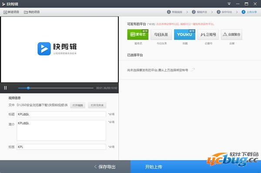
Task: Click the 打开视频 button
Action: coord(78,105)
